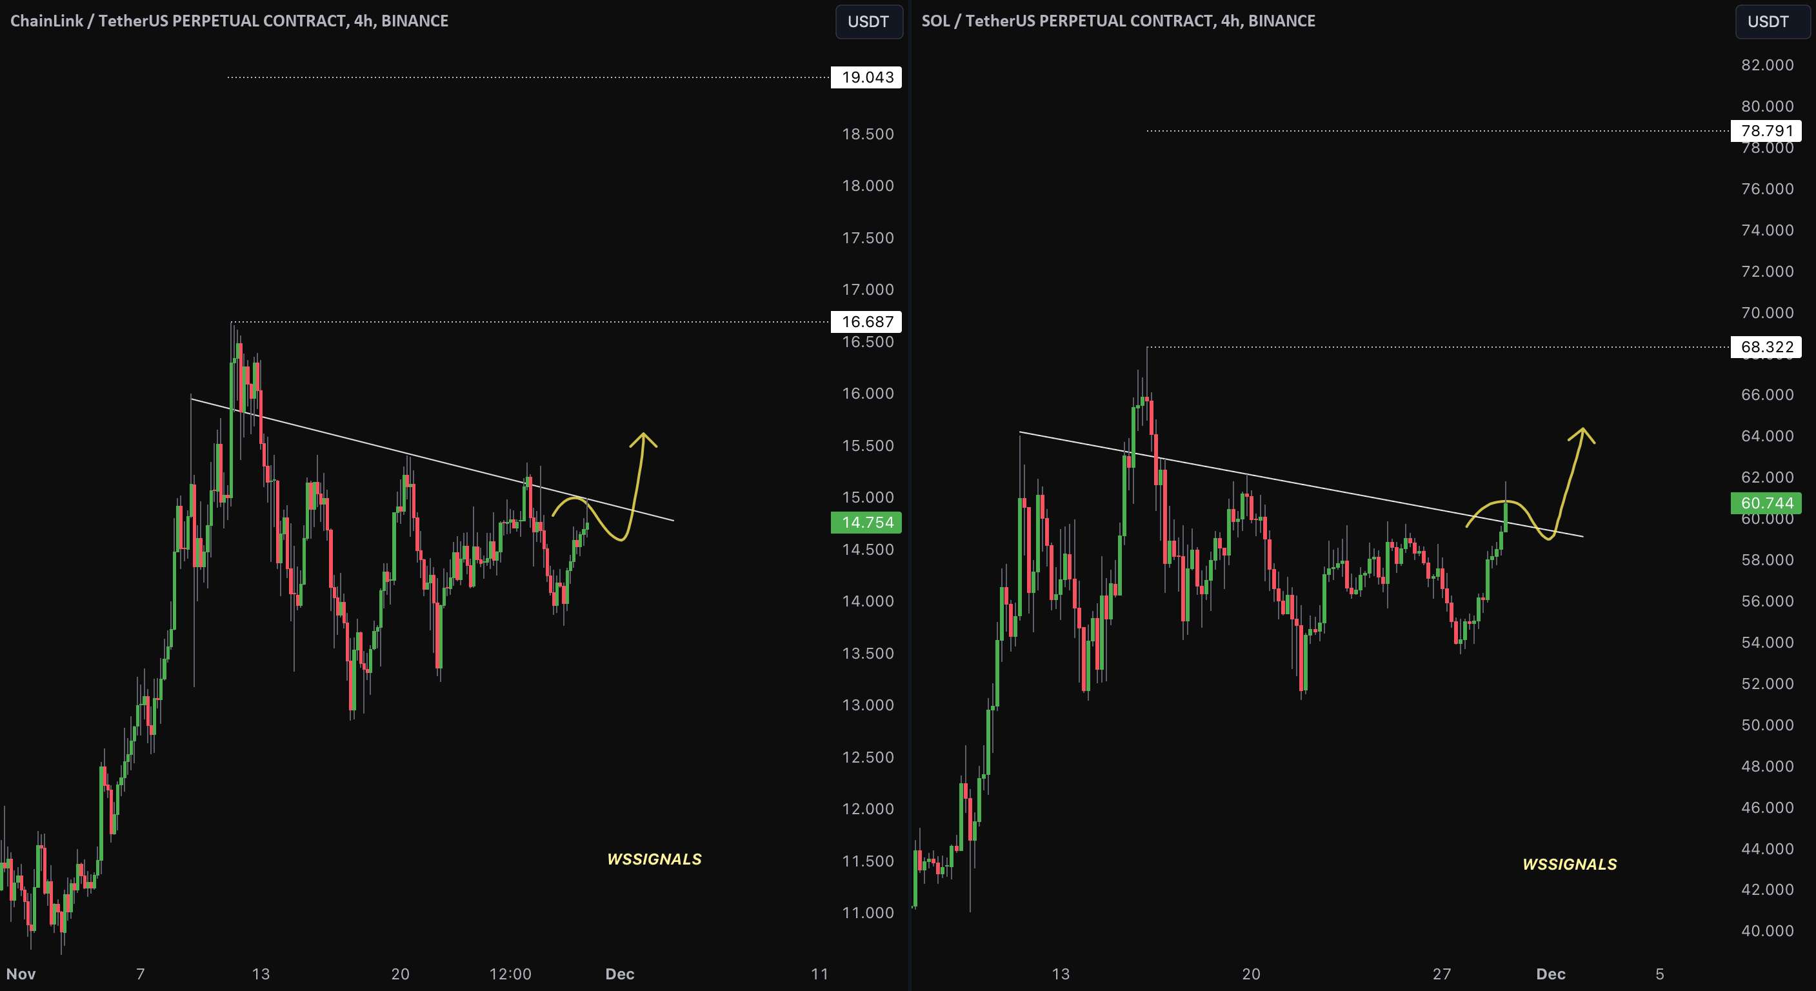Click the 15.500 price axis value

coord(868,445)
